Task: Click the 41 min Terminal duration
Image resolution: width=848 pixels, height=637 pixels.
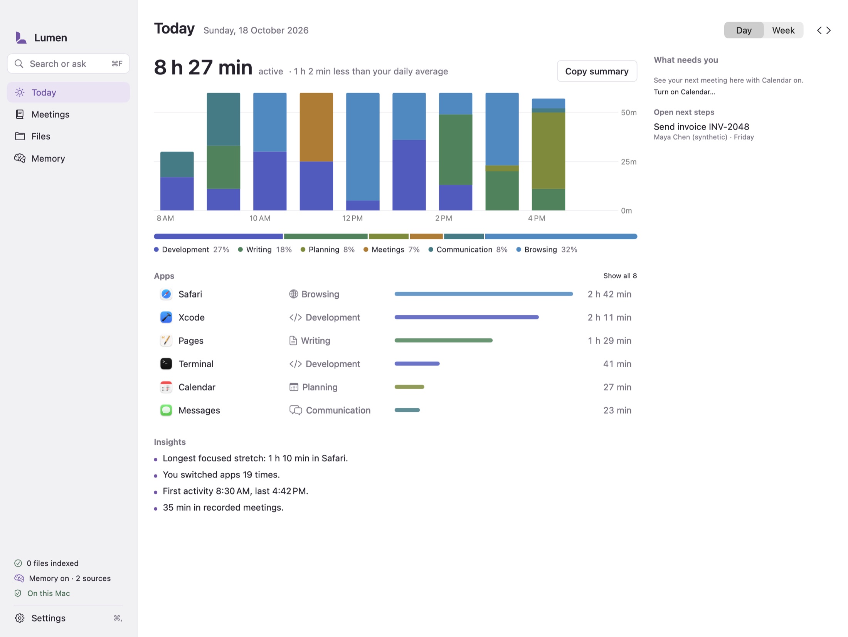Action: click(x=617, y=363)
